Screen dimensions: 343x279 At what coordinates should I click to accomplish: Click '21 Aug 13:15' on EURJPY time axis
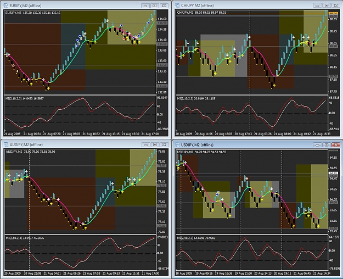tap(111, 134)
